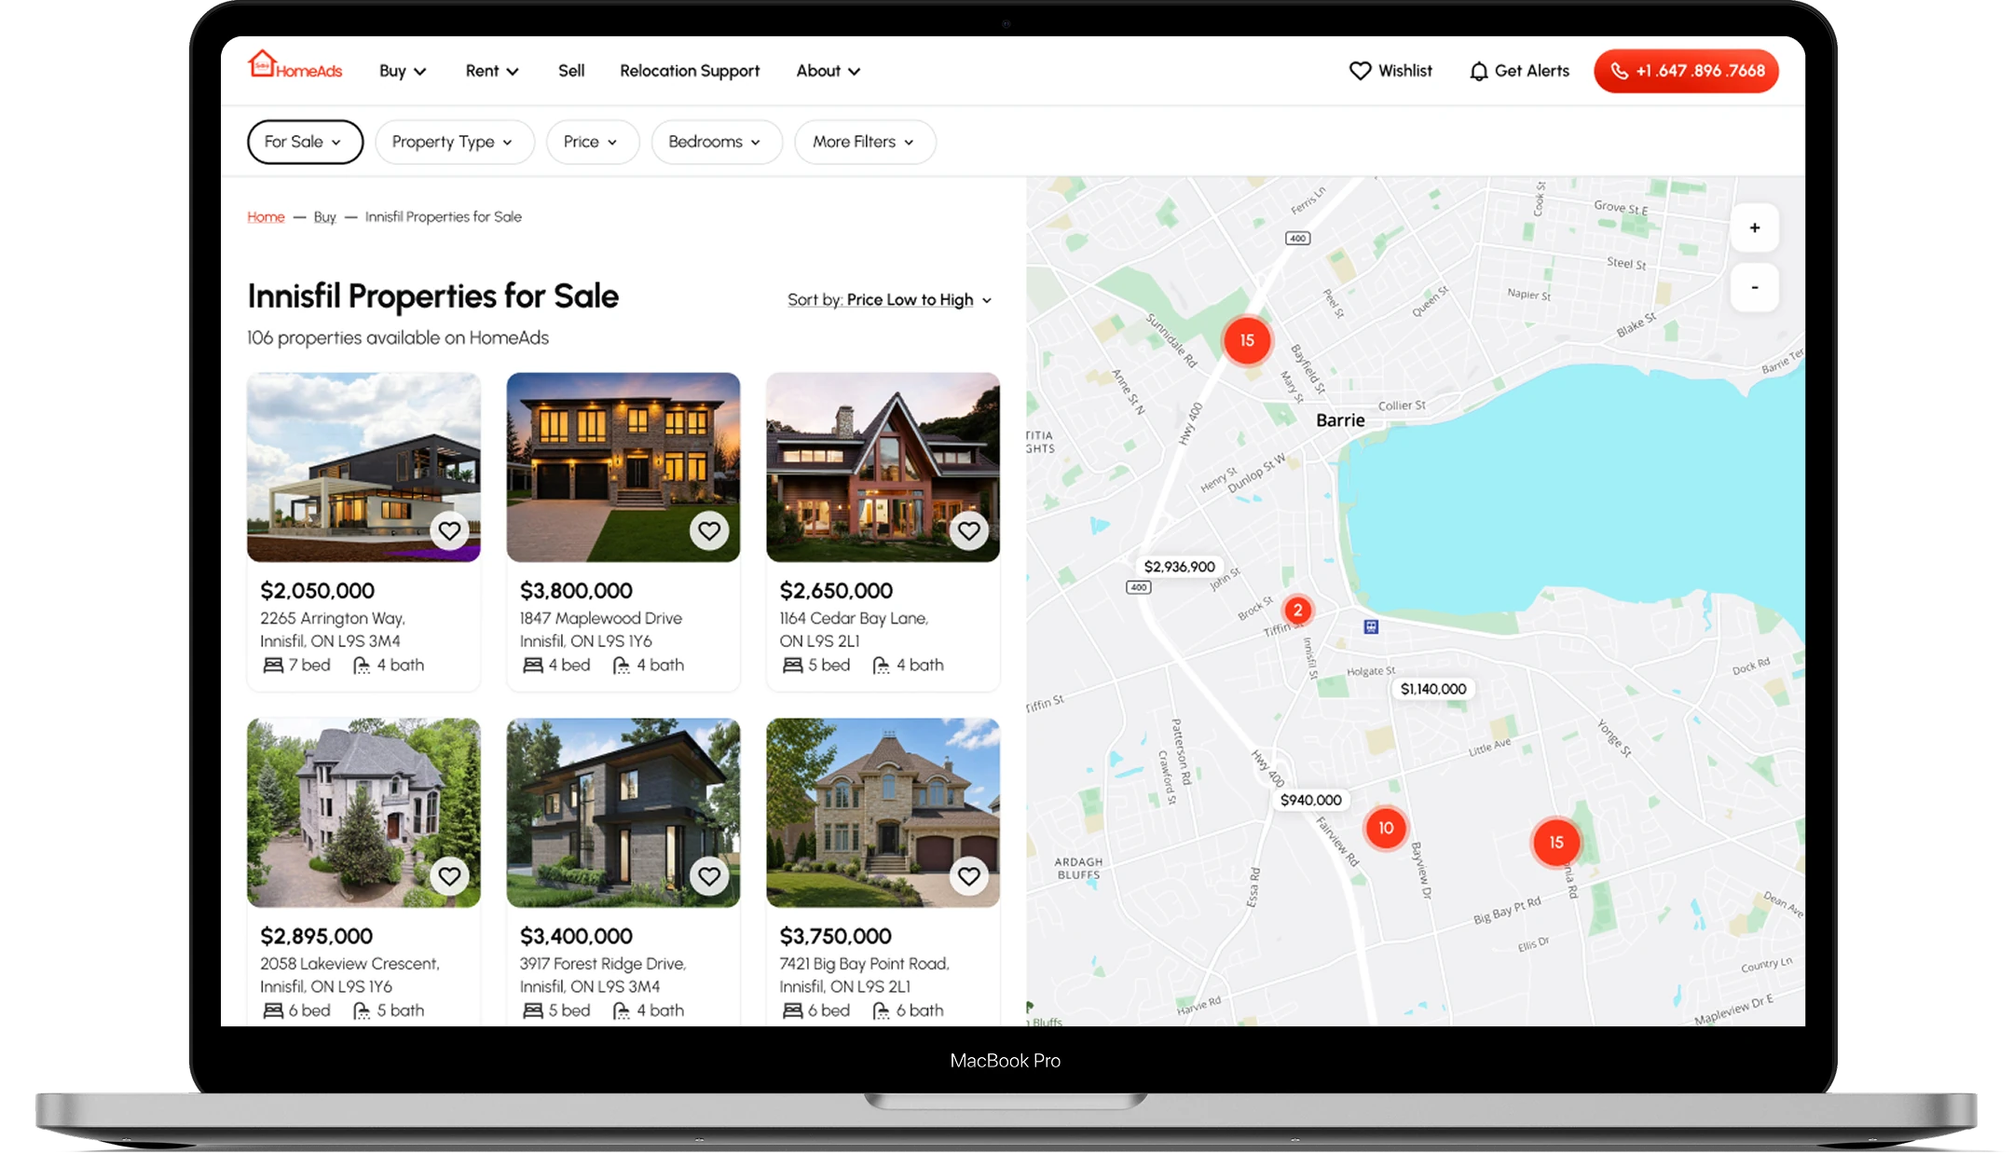Click the cluster marker 15 near Big Bay Pt Rd
The height and width of the screenshot is (1154, 2013).
(x=1556, y=843)
